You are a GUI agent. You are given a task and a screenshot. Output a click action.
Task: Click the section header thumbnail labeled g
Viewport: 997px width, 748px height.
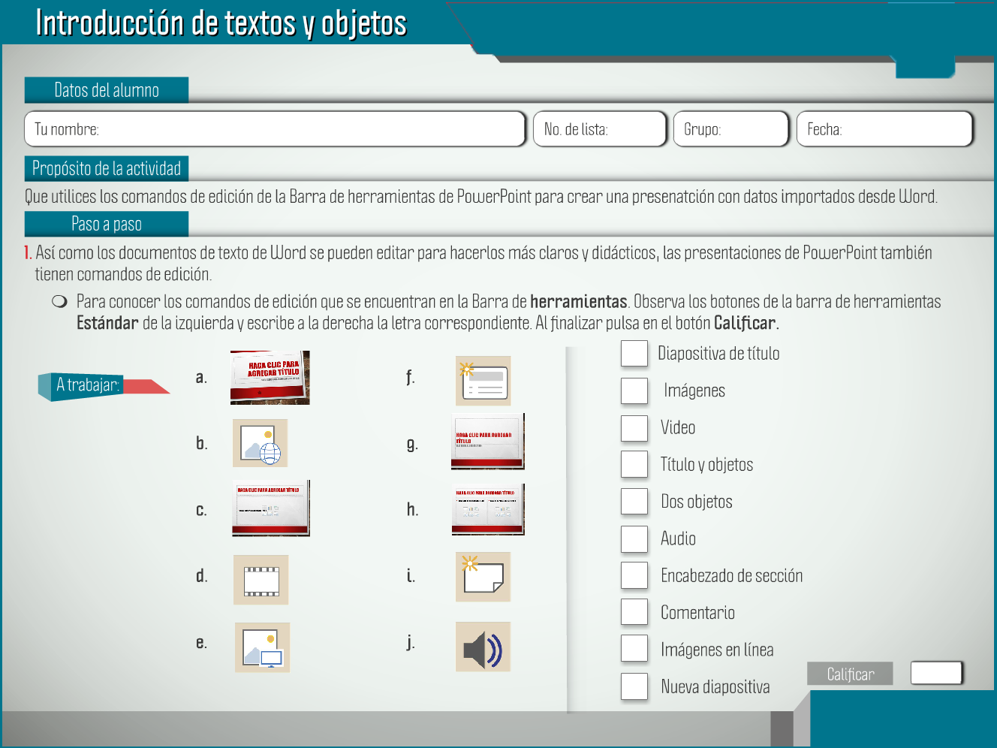coord(487,442)
